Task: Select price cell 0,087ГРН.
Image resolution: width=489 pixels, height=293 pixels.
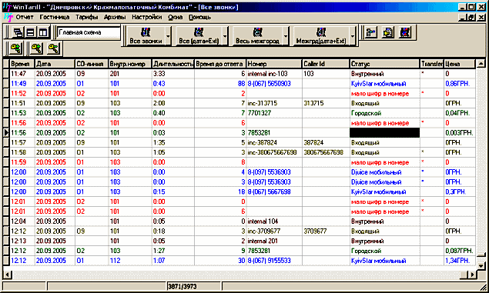Action: (x=460, y=251)
